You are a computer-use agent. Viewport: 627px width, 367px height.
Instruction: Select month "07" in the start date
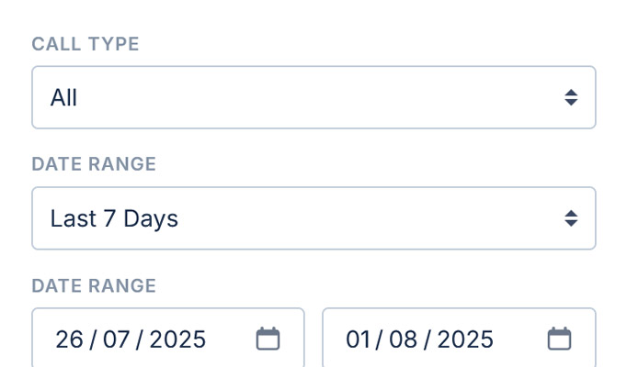(117, 339)
